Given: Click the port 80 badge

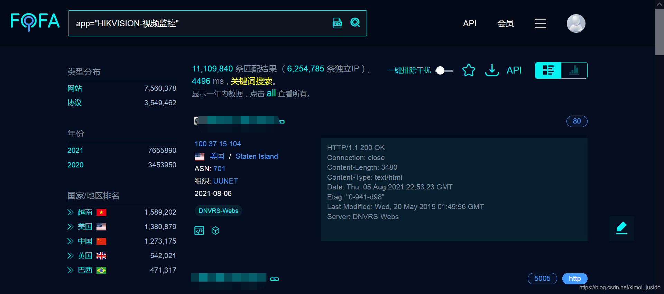Looking at the screenshot, I should 577,121.
